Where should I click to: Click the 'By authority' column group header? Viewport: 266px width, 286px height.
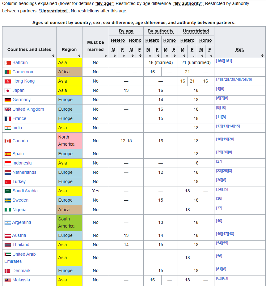click(x=160, y=31)
